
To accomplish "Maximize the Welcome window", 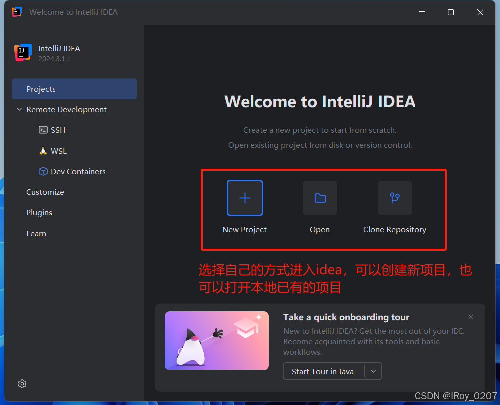I will tap(451, 12).
